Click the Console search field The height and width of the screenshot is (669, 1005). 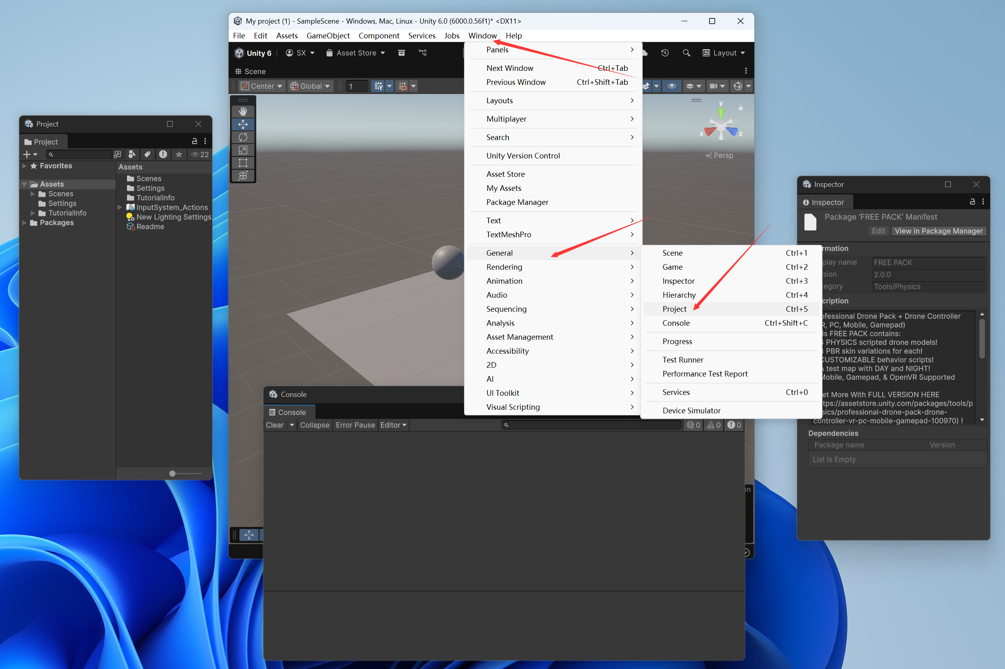591,425
